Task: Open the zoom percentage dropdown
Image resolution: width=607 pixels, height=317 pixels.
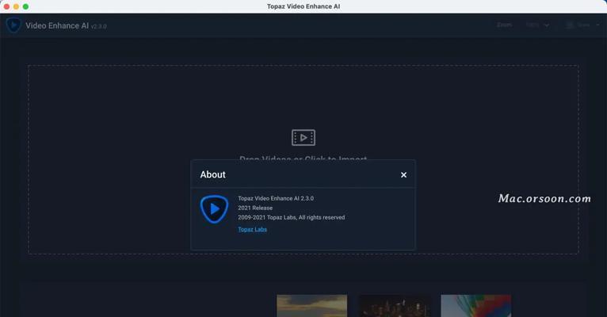Action: point(538,25)
